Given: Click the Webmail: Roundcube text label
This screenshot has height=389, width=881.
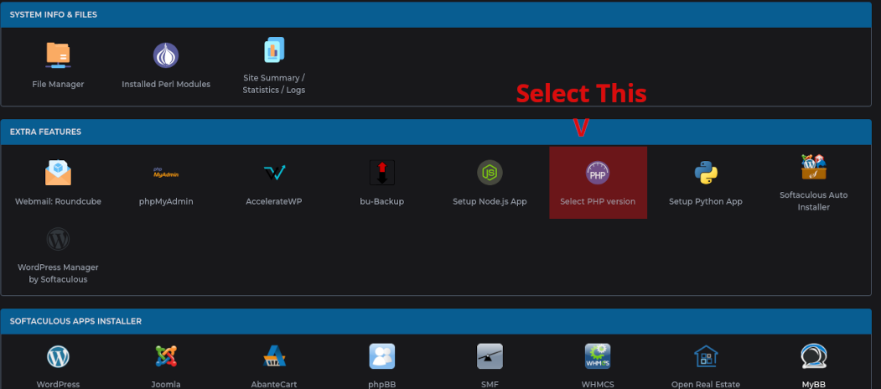Looking at the screenshot, I should 58,201.
